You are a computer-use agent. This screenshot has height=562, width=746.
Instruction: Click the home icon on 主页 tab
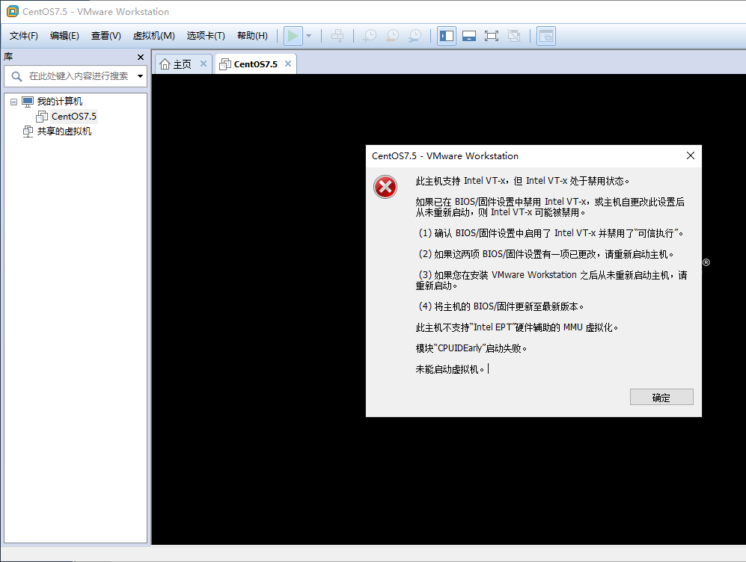point(165,64)
